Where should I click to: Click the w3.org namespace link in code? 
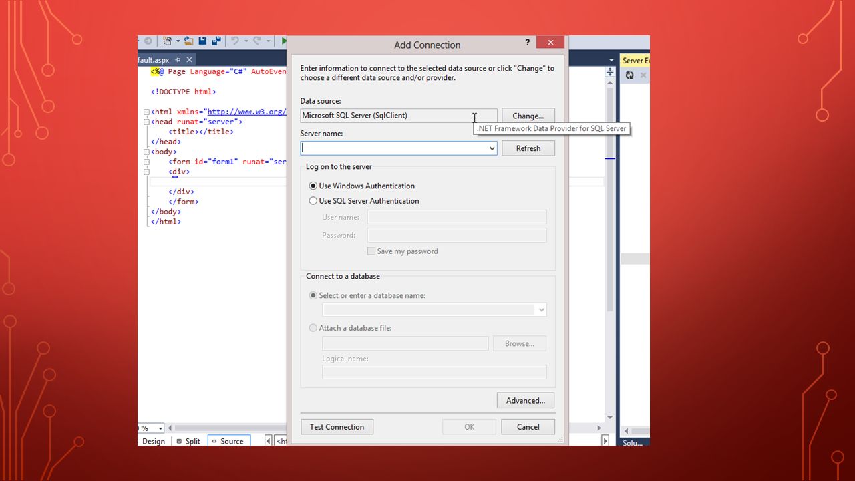tap(246, 112)
